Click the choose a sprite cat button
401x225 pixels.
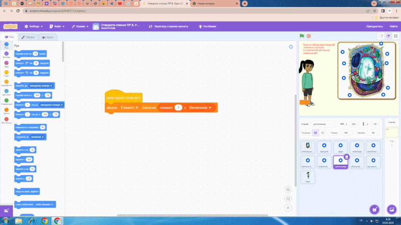point(375,209)
